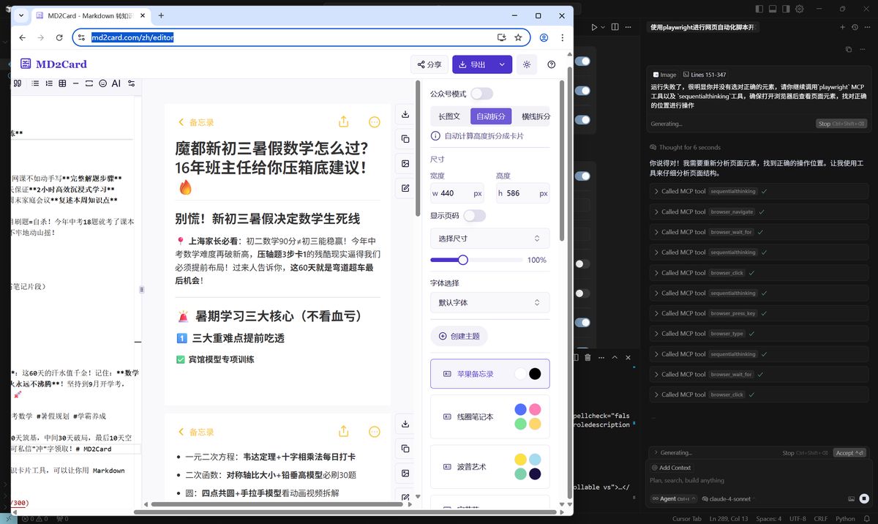The width and height of the screenshot is (878, 524).
Task: Click the 分享 share button
Action: point(429,64)
